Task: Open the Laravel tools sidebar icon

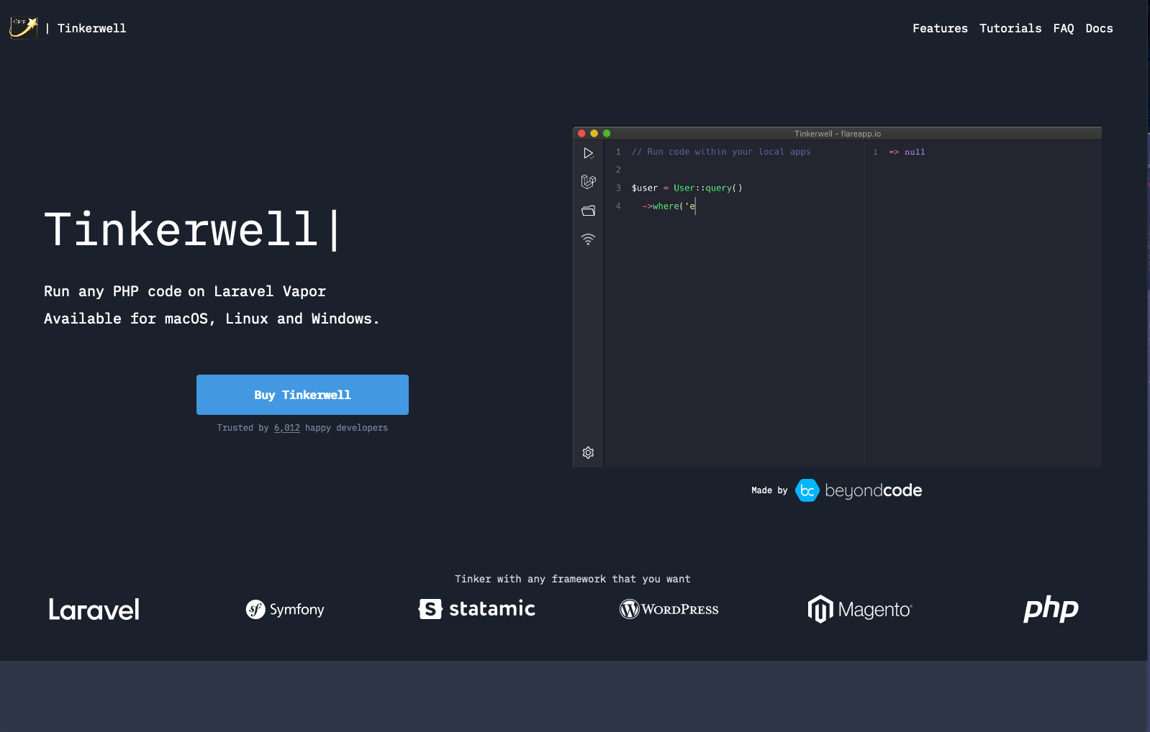Action: coord(588,181)
